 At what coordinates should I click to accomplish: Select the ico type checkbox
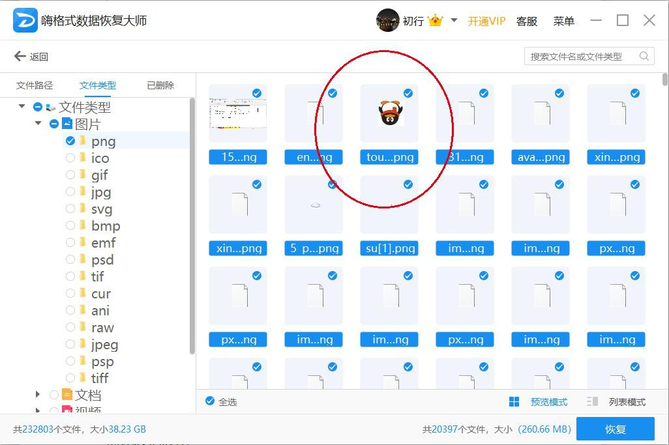(x=70, y=158)
